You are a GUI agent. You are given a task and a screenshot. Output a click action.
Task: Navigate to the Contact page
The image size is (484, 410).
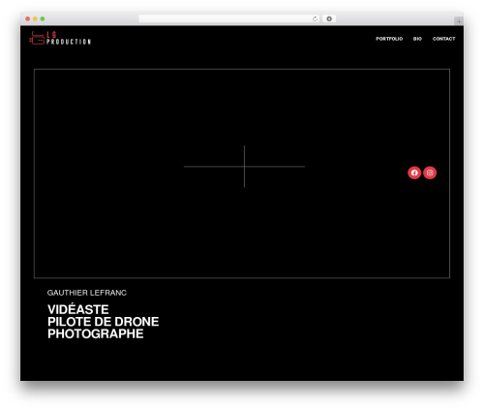[443, 39]
